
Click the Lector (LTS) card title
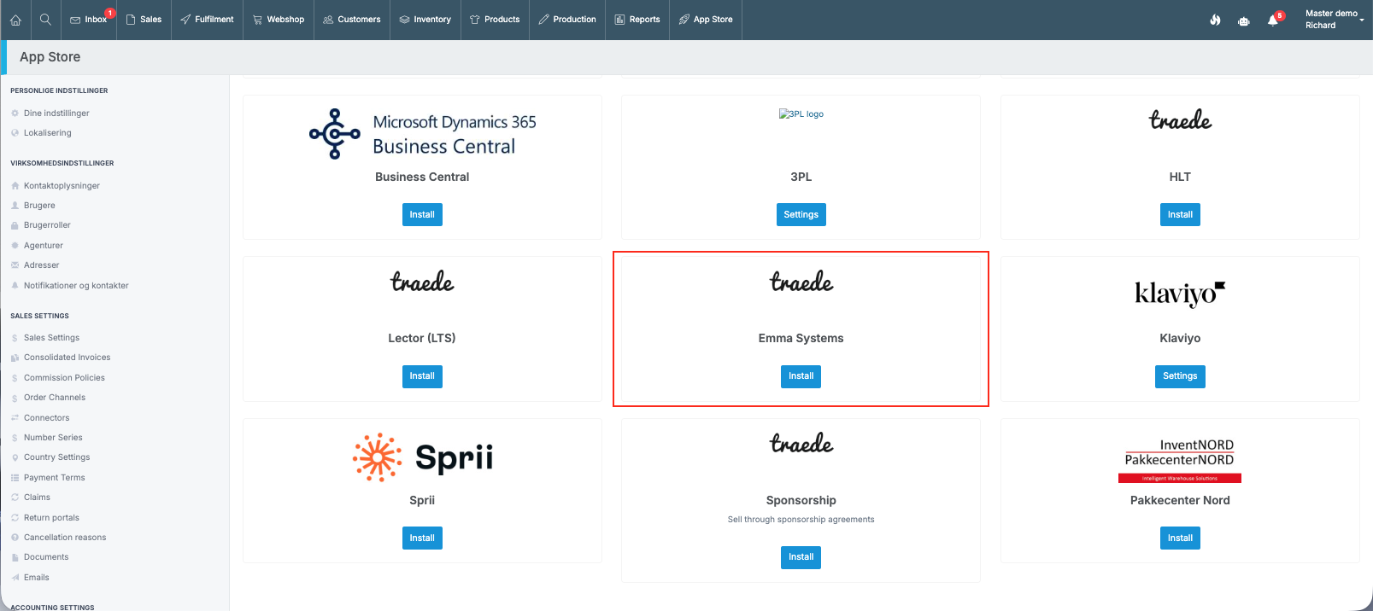(422, 339)
